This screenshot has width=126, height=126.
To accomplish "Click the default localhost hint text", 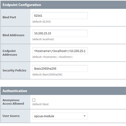I will pos(43,39).
